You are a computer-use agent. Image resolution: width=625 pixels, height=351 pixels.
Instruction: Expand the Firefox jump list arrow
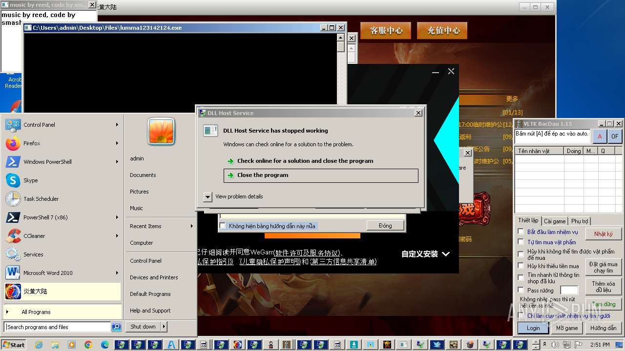(117, 143)
